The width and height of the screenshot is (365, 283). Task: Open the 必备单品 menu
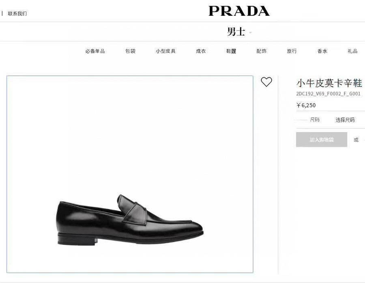95,51
